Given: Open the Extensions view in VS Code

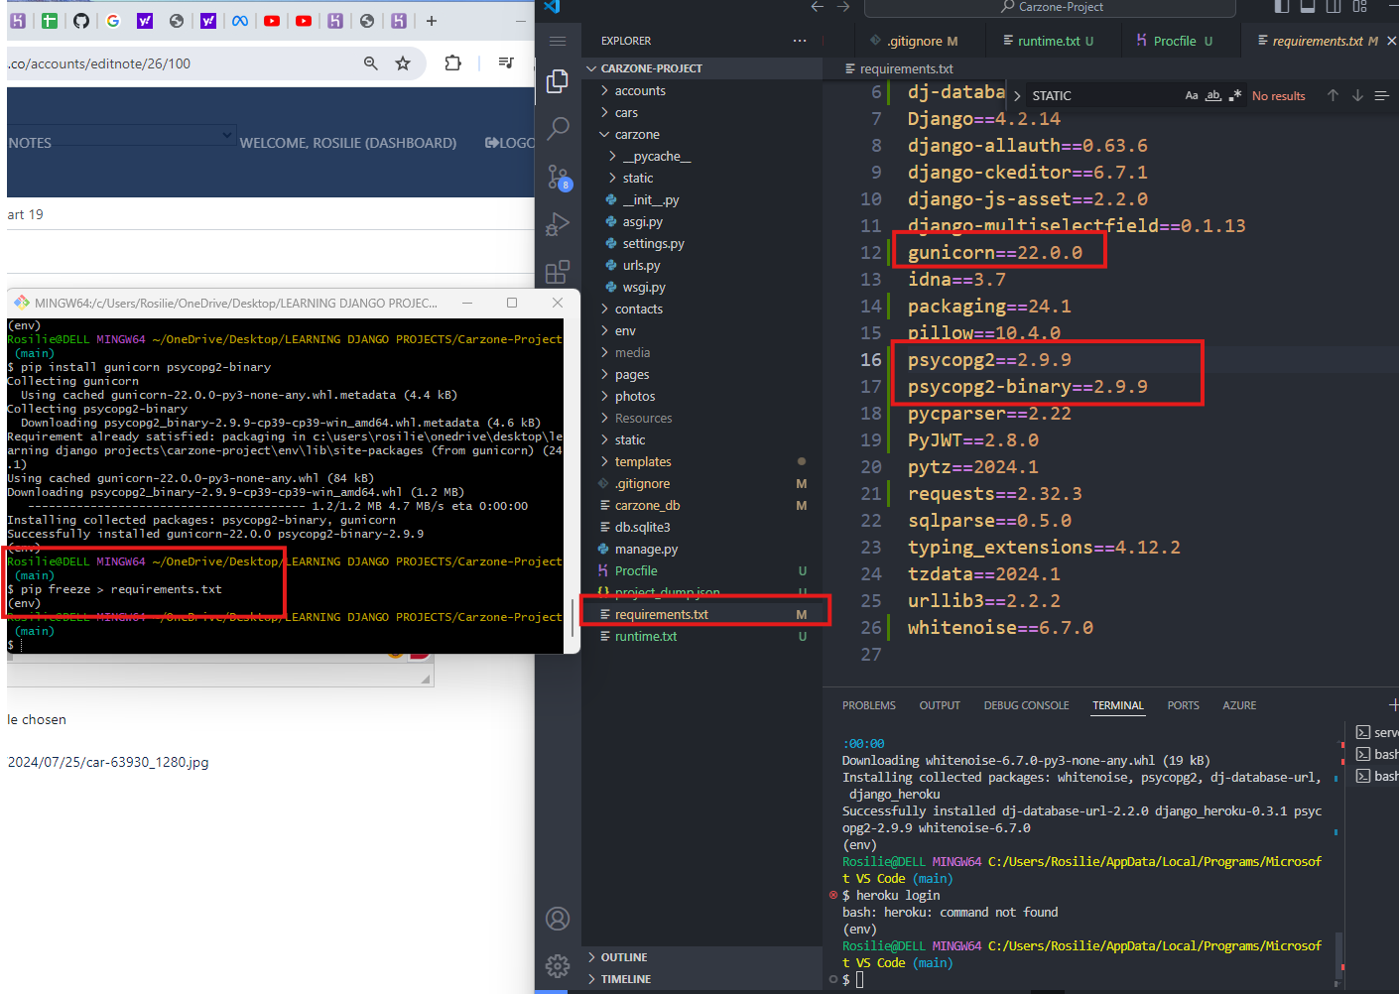Looking at the screenshot, I should [558, 272].
